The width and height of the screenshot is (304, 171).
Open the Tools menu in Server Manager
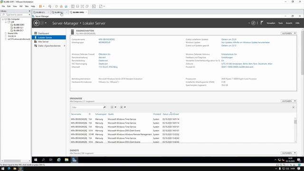pos(281,23)
